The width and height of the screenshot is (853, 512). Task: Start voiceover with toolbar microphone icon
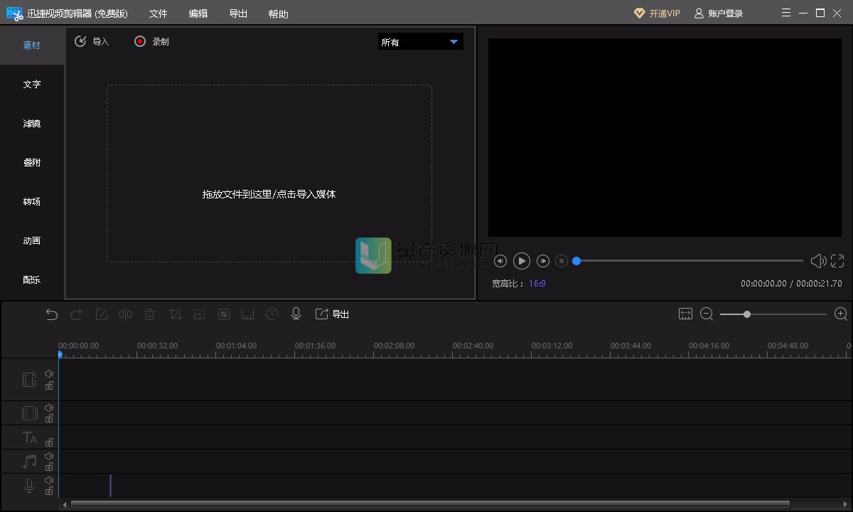(296, 314)
